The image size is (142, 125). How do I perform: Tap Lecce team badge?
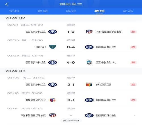tap(53, 47)
